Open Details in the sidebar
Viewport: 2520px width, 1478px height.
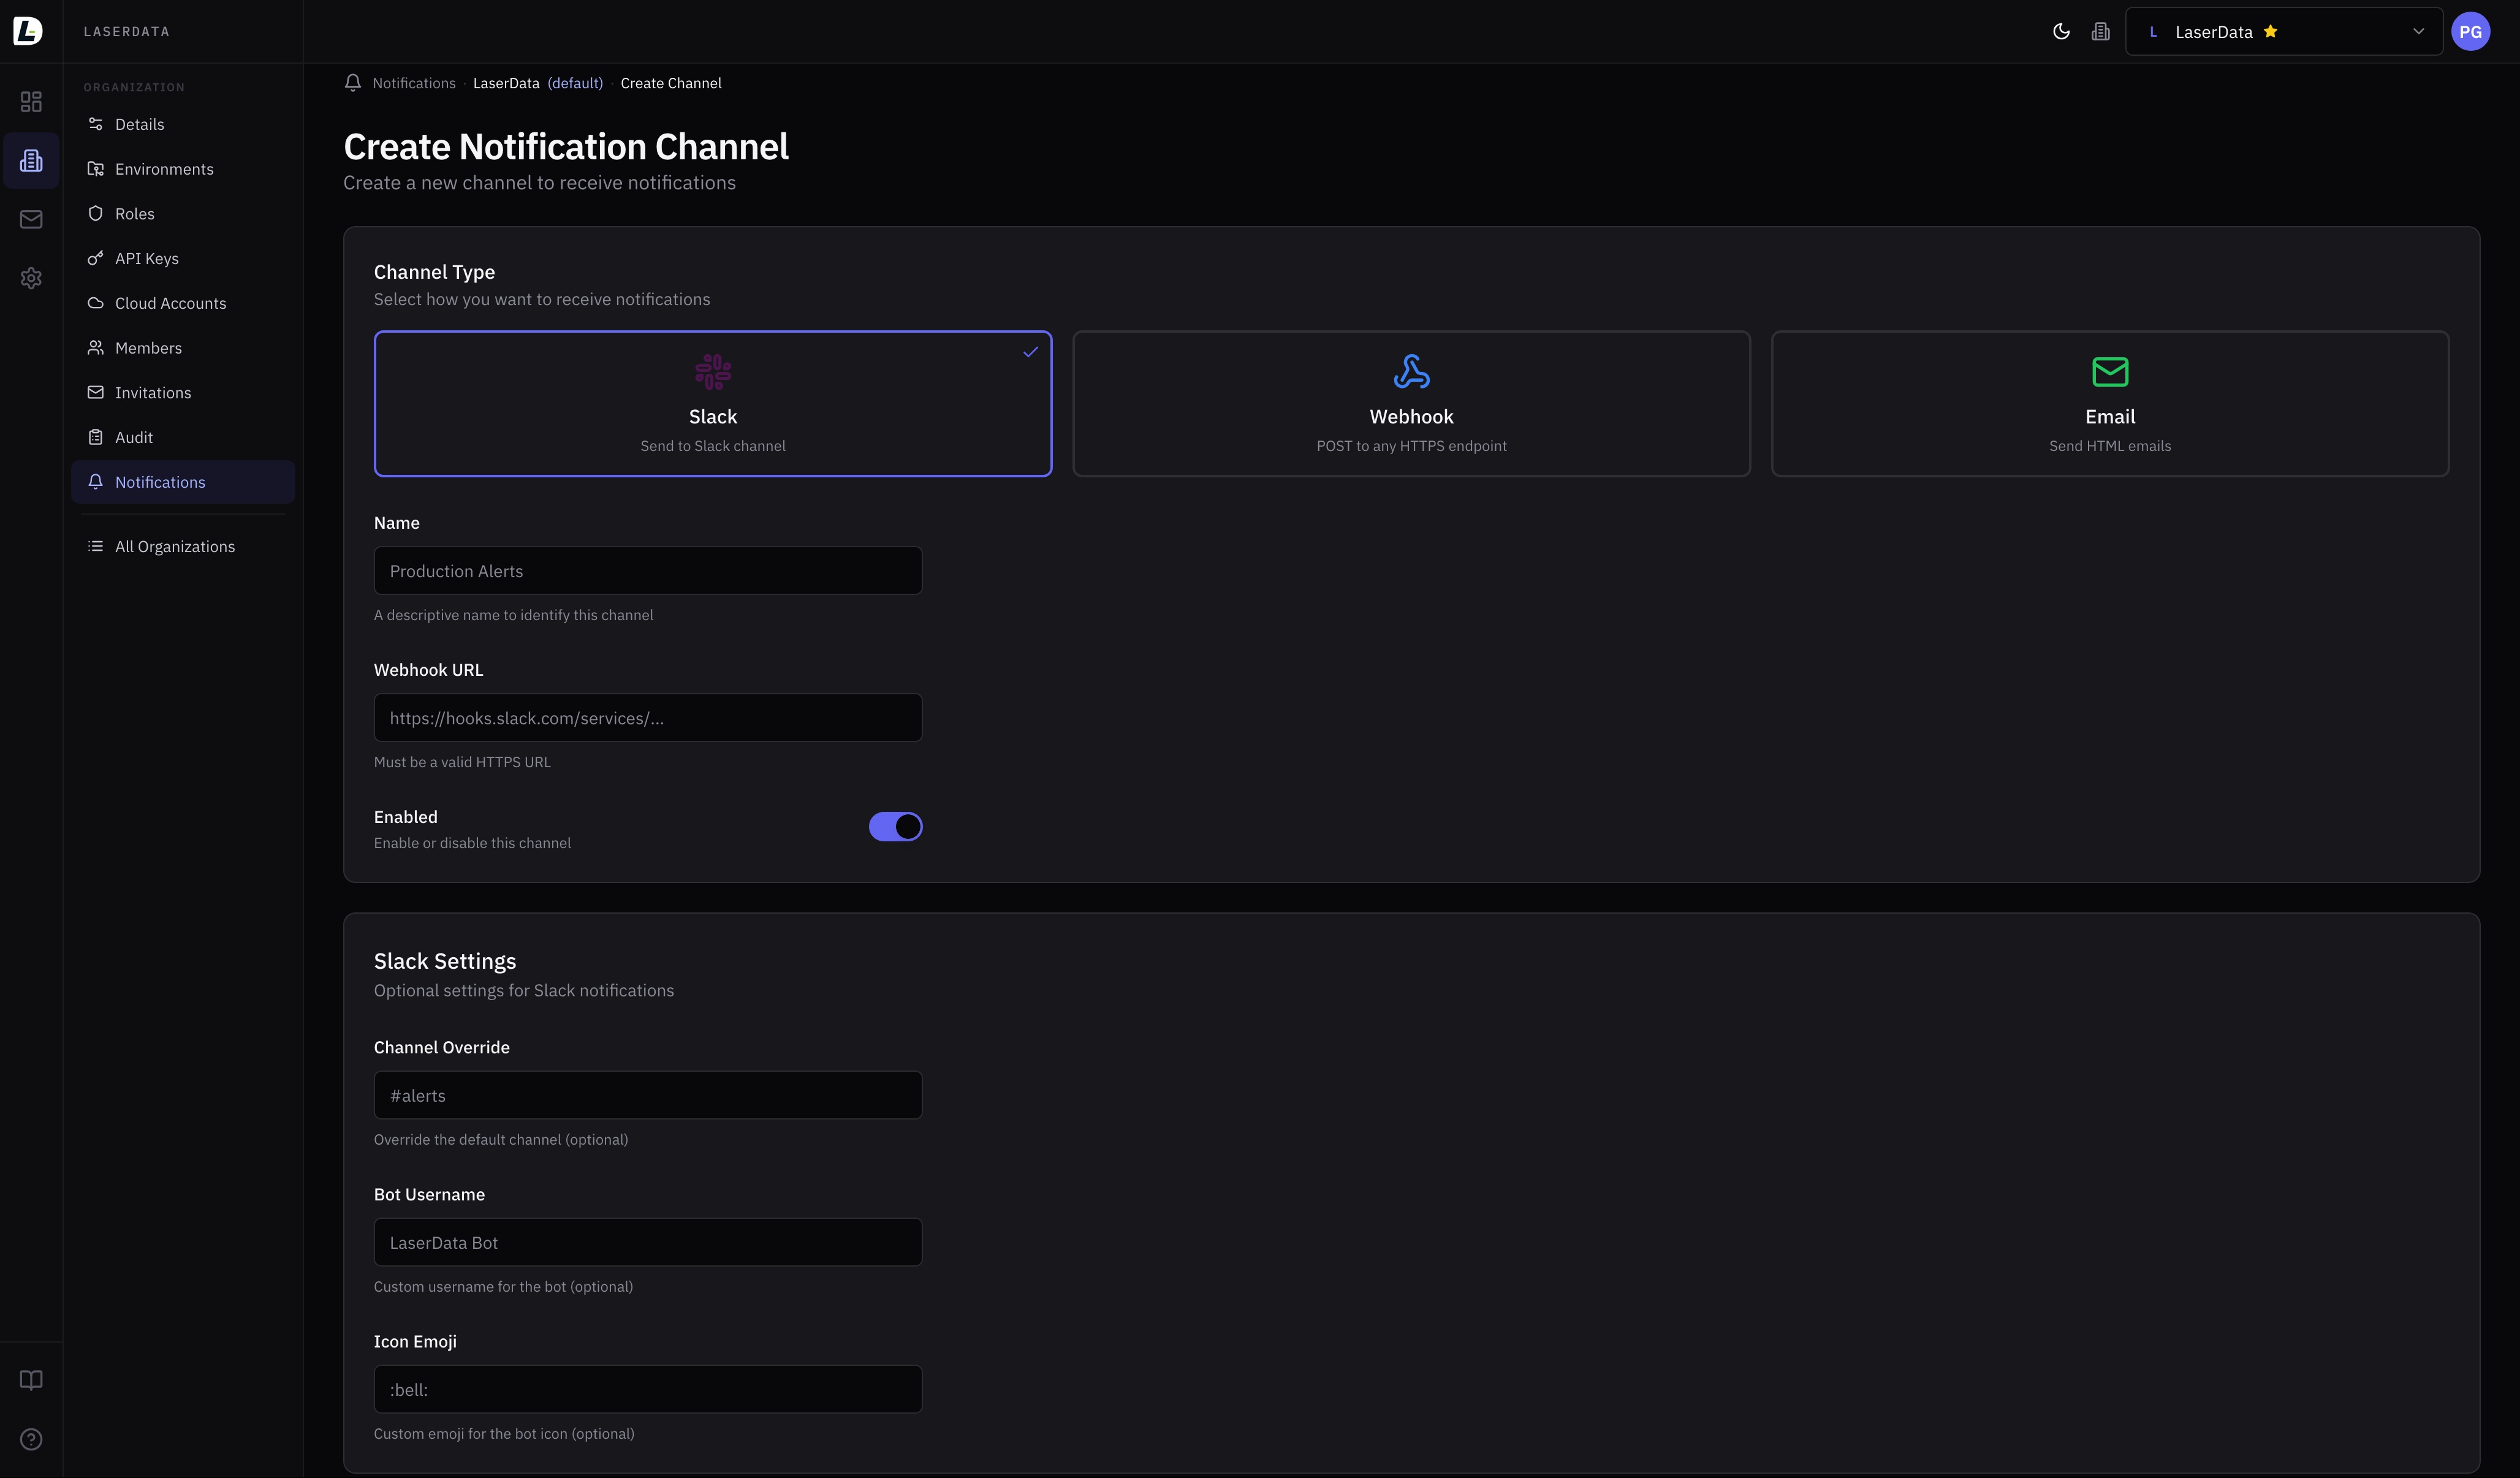tap(183, 124)
